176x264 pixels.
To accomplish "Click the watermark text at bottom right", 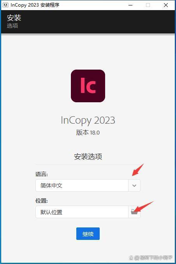I will point(151,258).
